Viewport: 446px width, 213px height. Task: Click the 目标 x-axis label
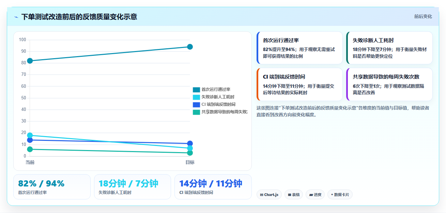[190, 162]
